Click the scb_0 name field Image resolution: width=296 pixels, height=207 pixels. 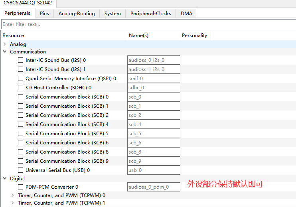[x=154, y=97]
